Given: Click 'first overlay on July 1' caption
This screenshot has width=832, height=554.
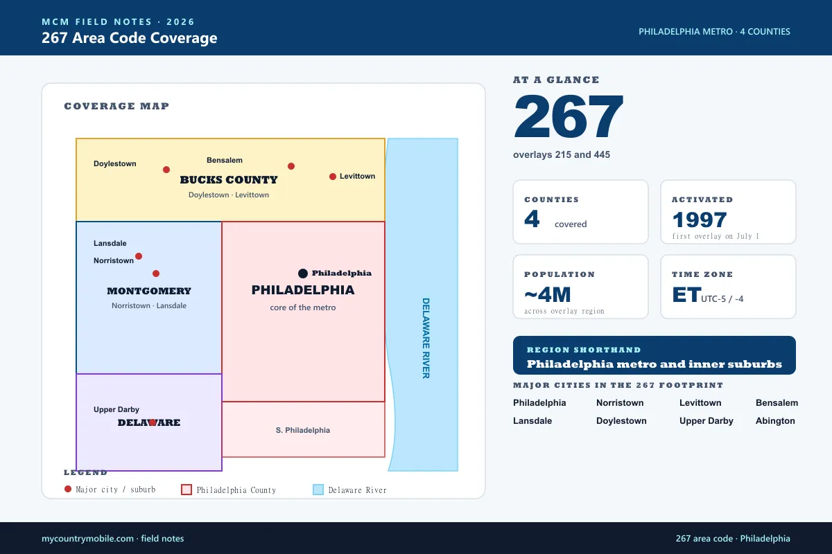Looking at the screenshot, I should [x=716, y=236].
